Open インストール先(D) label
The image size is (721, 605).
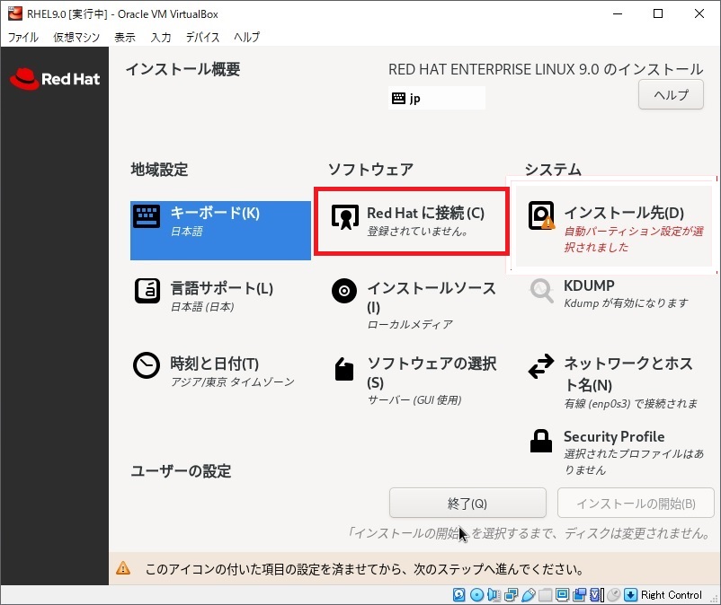[624, 213]
